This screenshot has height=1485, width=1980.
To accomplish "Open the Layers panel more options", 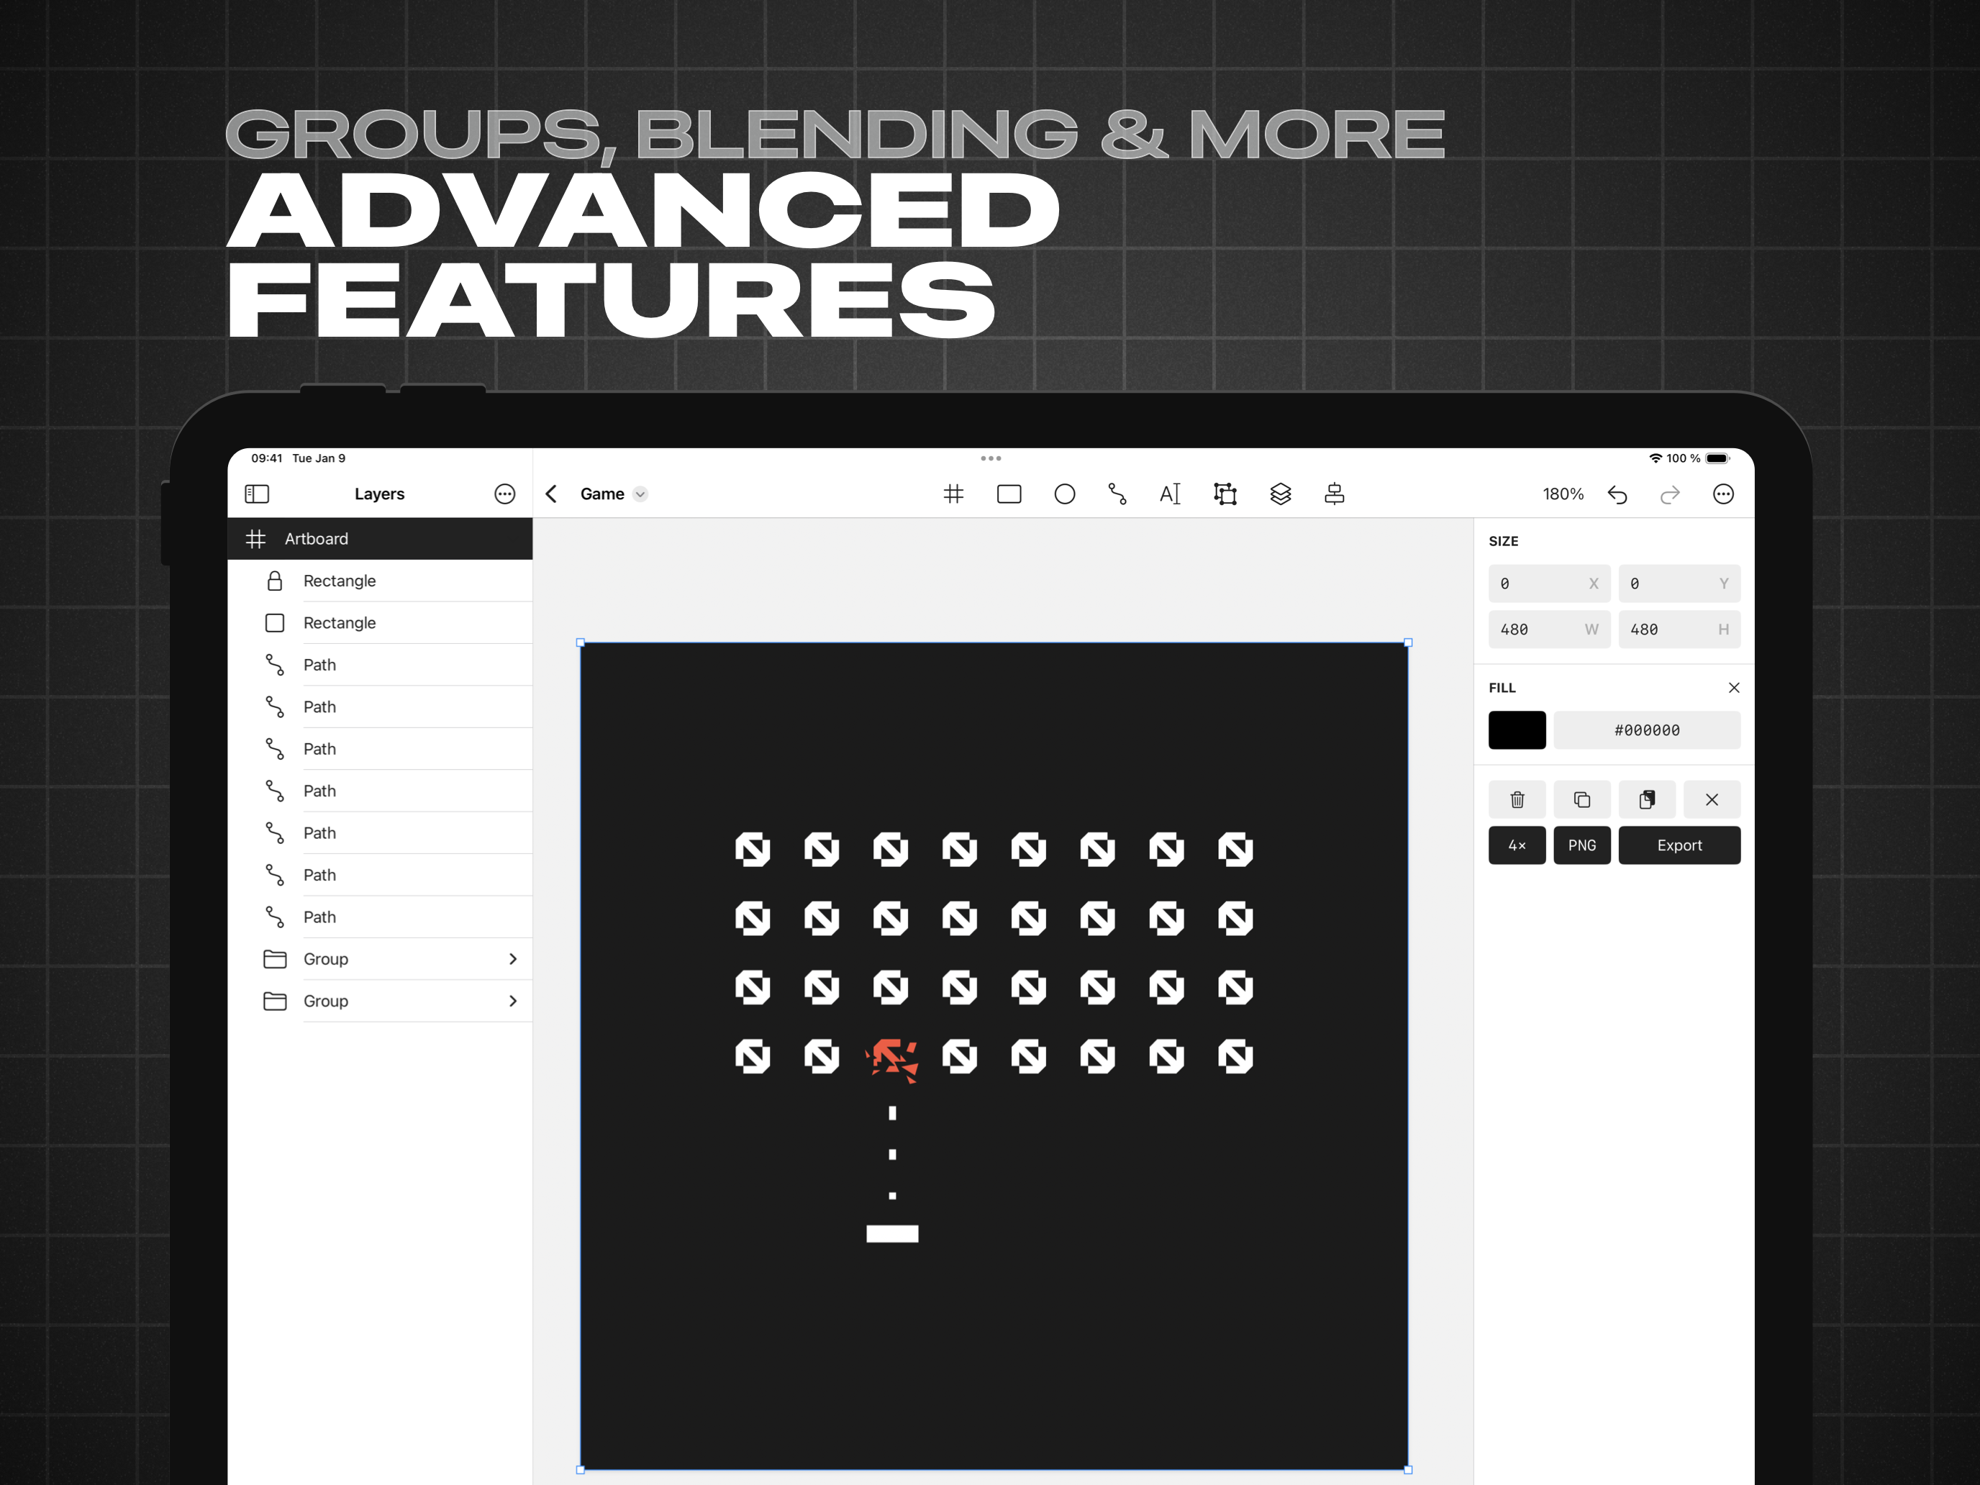I will coord(505,494).
